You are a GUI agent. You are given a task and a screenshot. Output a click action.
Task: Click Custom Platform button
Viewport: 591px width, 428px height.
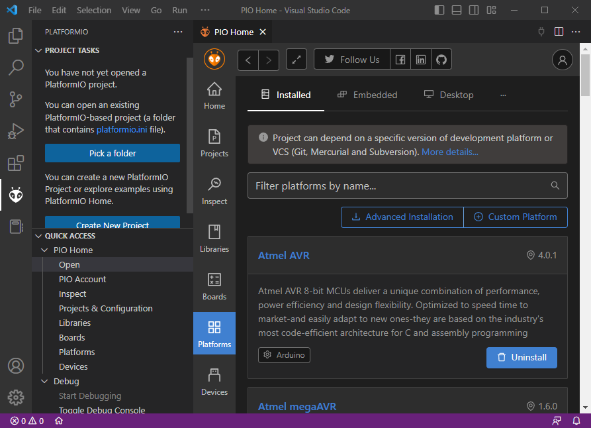[516, 217]
